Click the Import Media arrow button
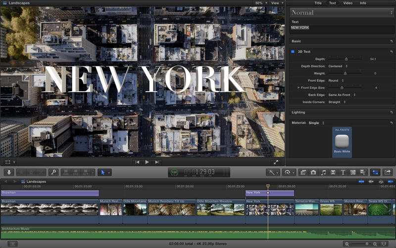The height and width of the screenshot is (248, 396). click(x=9, y=172)
